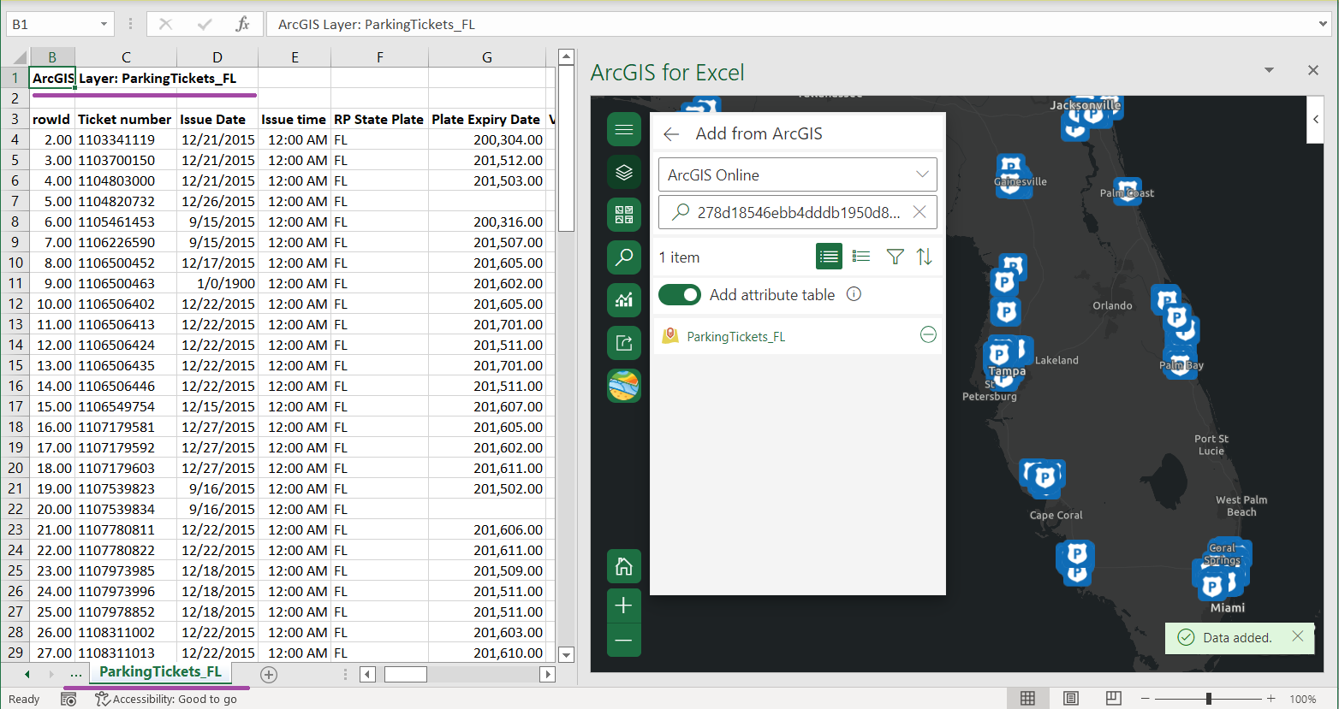Image resolution: width=1339 pixels, height=709 pixels.
Task: Click the colorful map thumbnail icon
Action: tap(624, 386)
